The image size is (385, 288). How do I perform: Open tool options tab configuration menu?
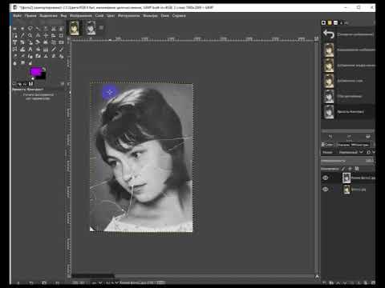(63, 83)
